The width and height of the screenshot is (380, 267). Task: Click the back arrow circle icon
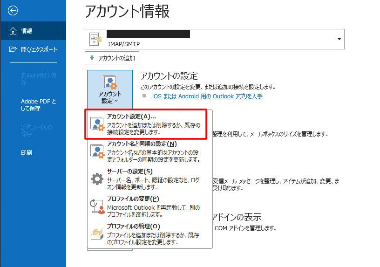[x=13, y=11]
